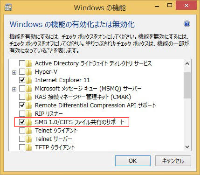Click the Windows Features title bar icon

tap(8, 7)
